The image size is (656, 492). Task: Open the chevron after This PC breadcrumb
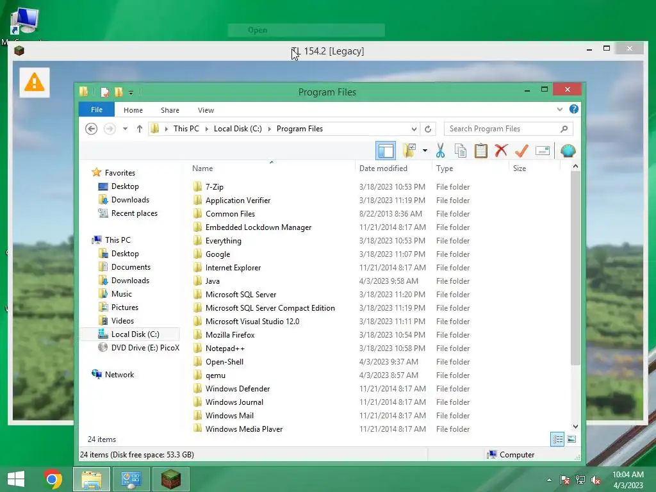(x=207, y=129)
